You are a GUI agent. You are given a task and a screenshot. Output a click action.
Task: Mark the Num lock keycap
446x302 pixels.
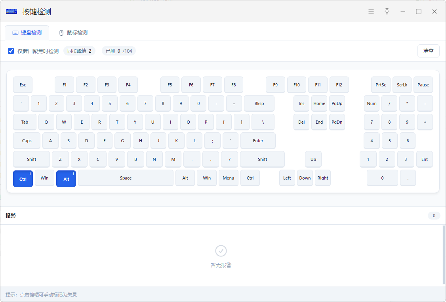372,103
